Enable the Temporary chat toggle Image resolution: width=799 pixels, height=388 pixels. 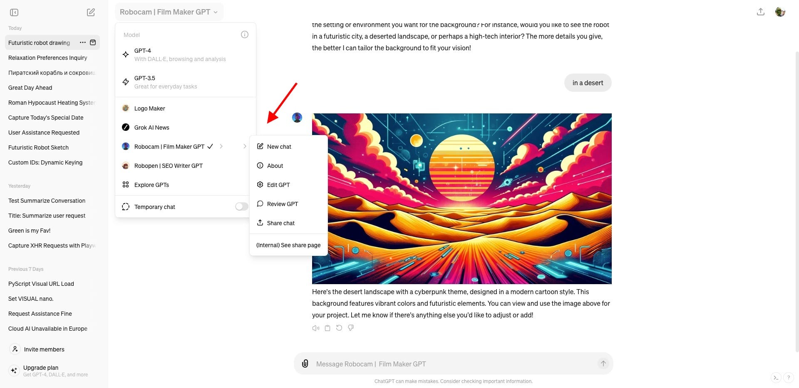241,206
